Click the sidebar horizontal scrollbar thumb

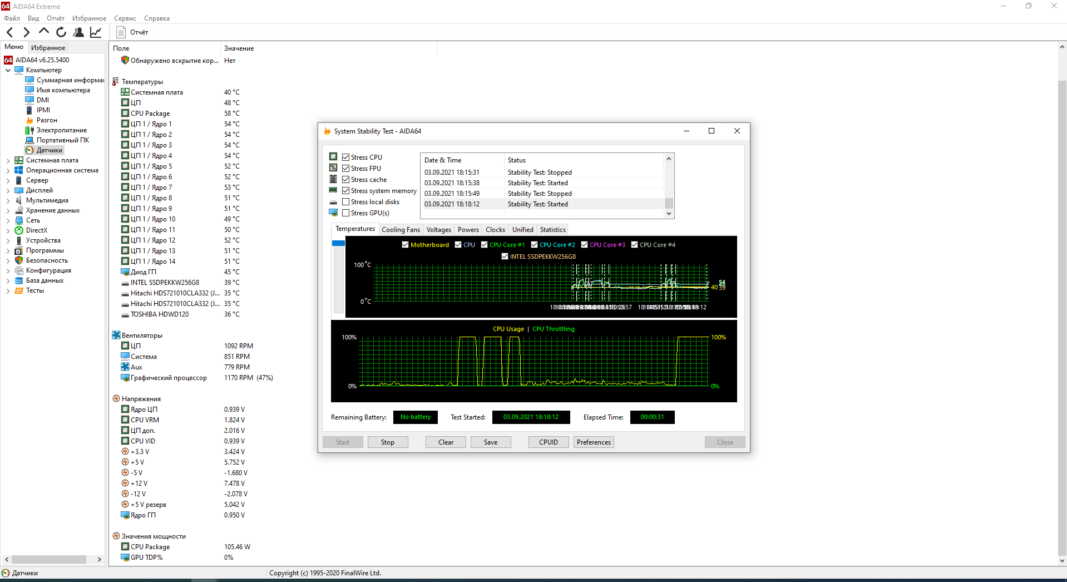click(x=49, y=559)
